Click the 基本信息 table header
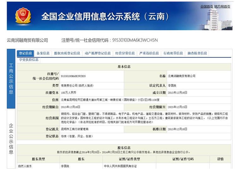 pos(124,67)
